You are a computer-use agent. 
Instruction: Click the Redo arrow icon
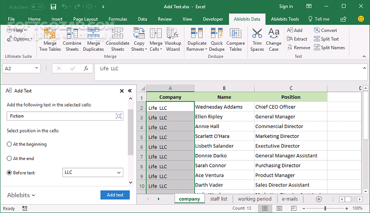[x=77, y=7]
